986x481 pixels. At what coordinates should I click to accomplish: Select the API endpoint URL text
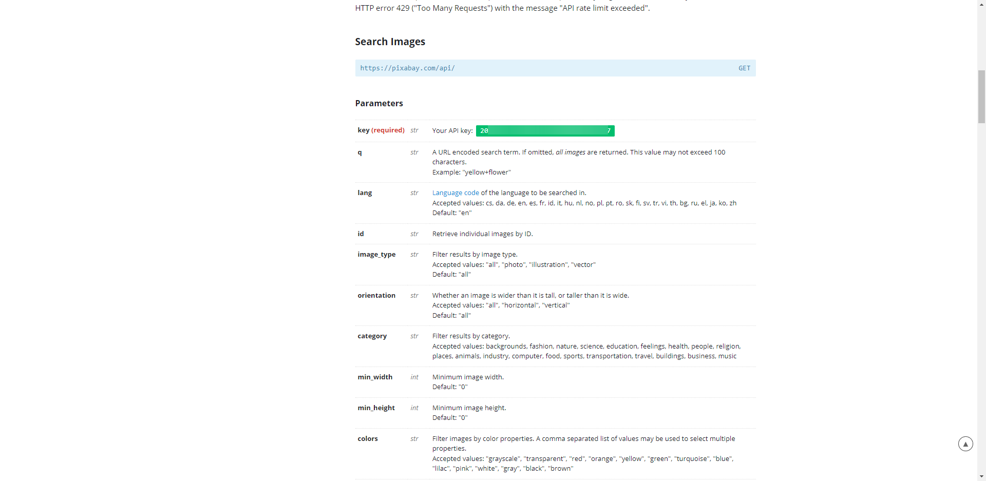click(407, 68)
